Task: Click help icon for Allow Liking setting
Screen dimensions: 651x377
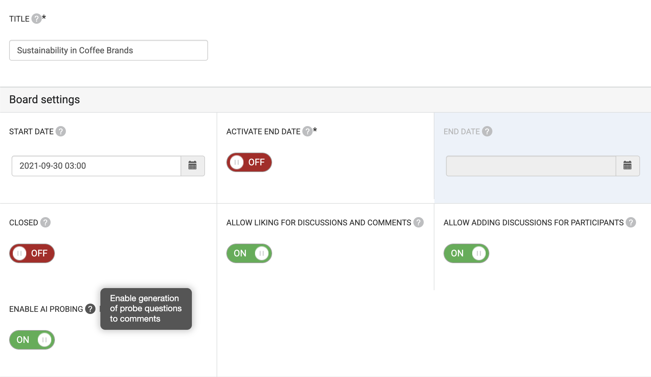Action: [x=419, y=223]
